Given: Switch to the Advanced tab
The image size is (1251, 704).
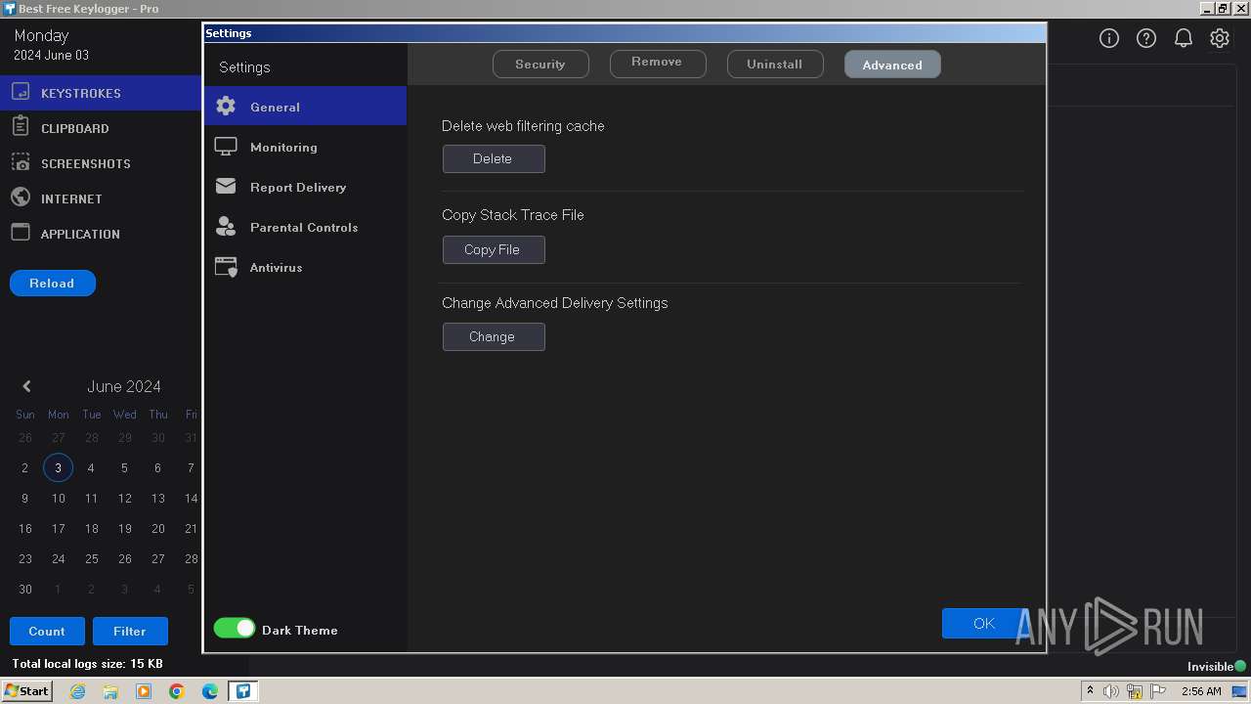Looking at the screenshot, I should coord(892,65).
